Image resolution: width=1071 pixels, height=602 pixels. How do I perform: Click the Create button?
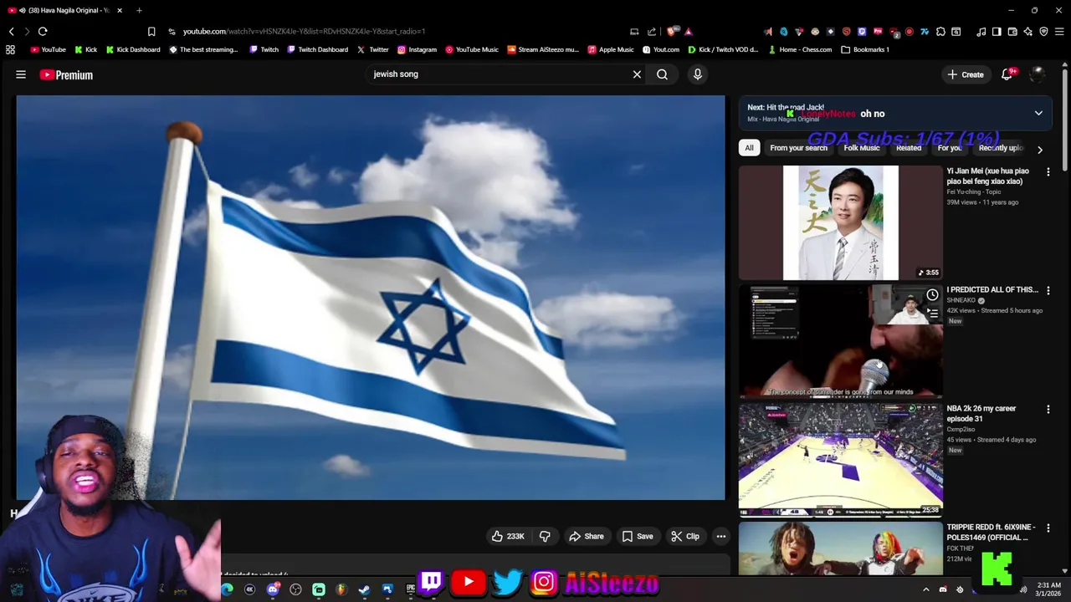point(965,74)
